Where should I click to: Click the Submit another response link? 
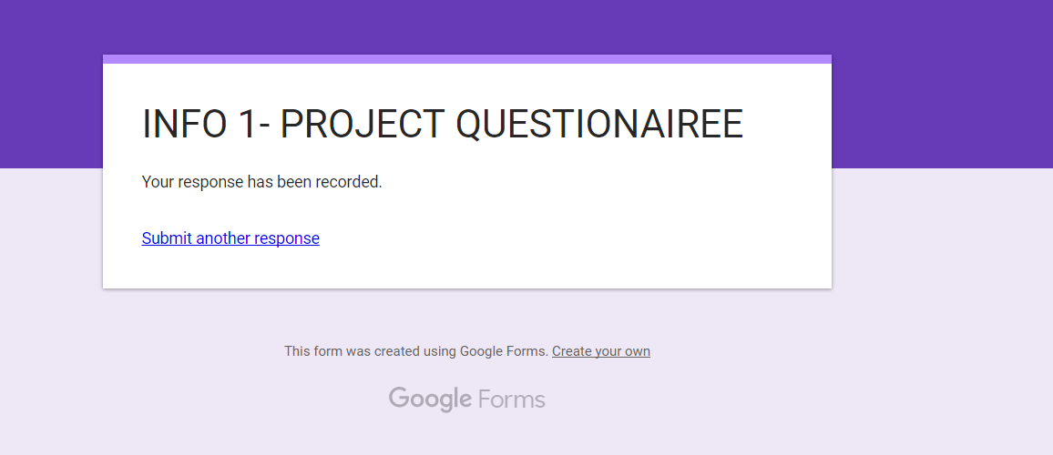click(x=230, y=238)
